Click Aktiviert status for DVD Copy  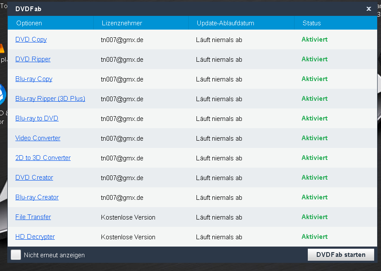pyautogui.click(x=314, y=39)
